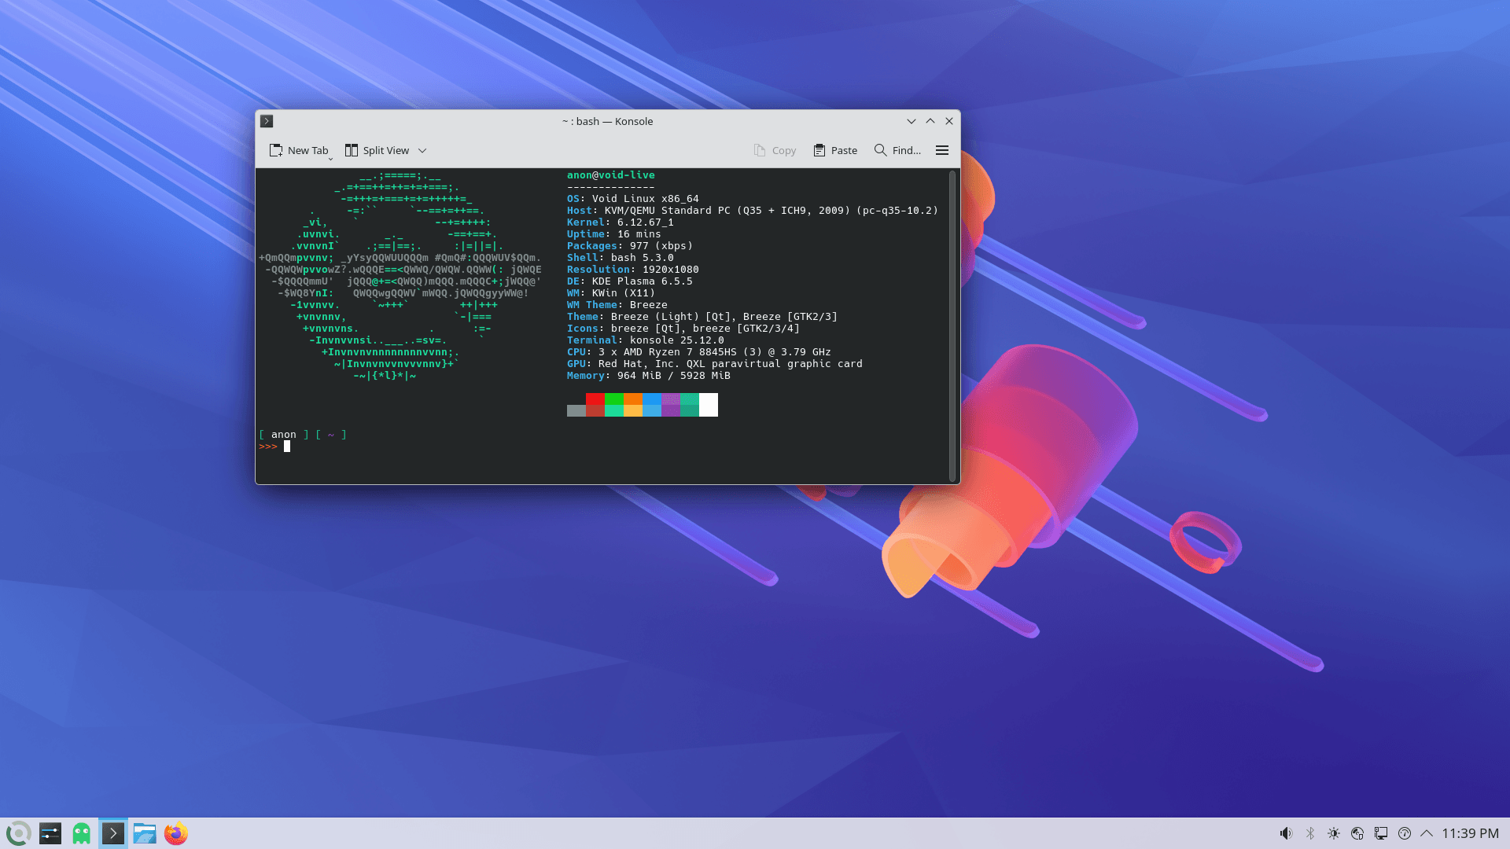
Task: Click the Split View button
Action: (377, 150)
